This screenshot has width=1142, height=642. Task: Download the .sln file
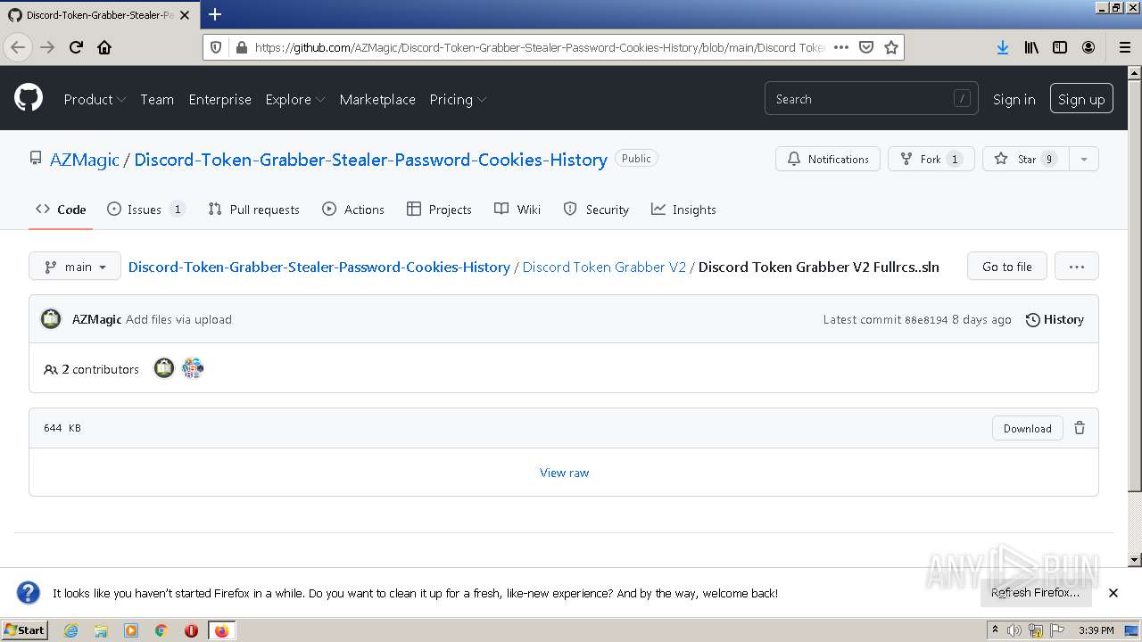point(1028,428)
